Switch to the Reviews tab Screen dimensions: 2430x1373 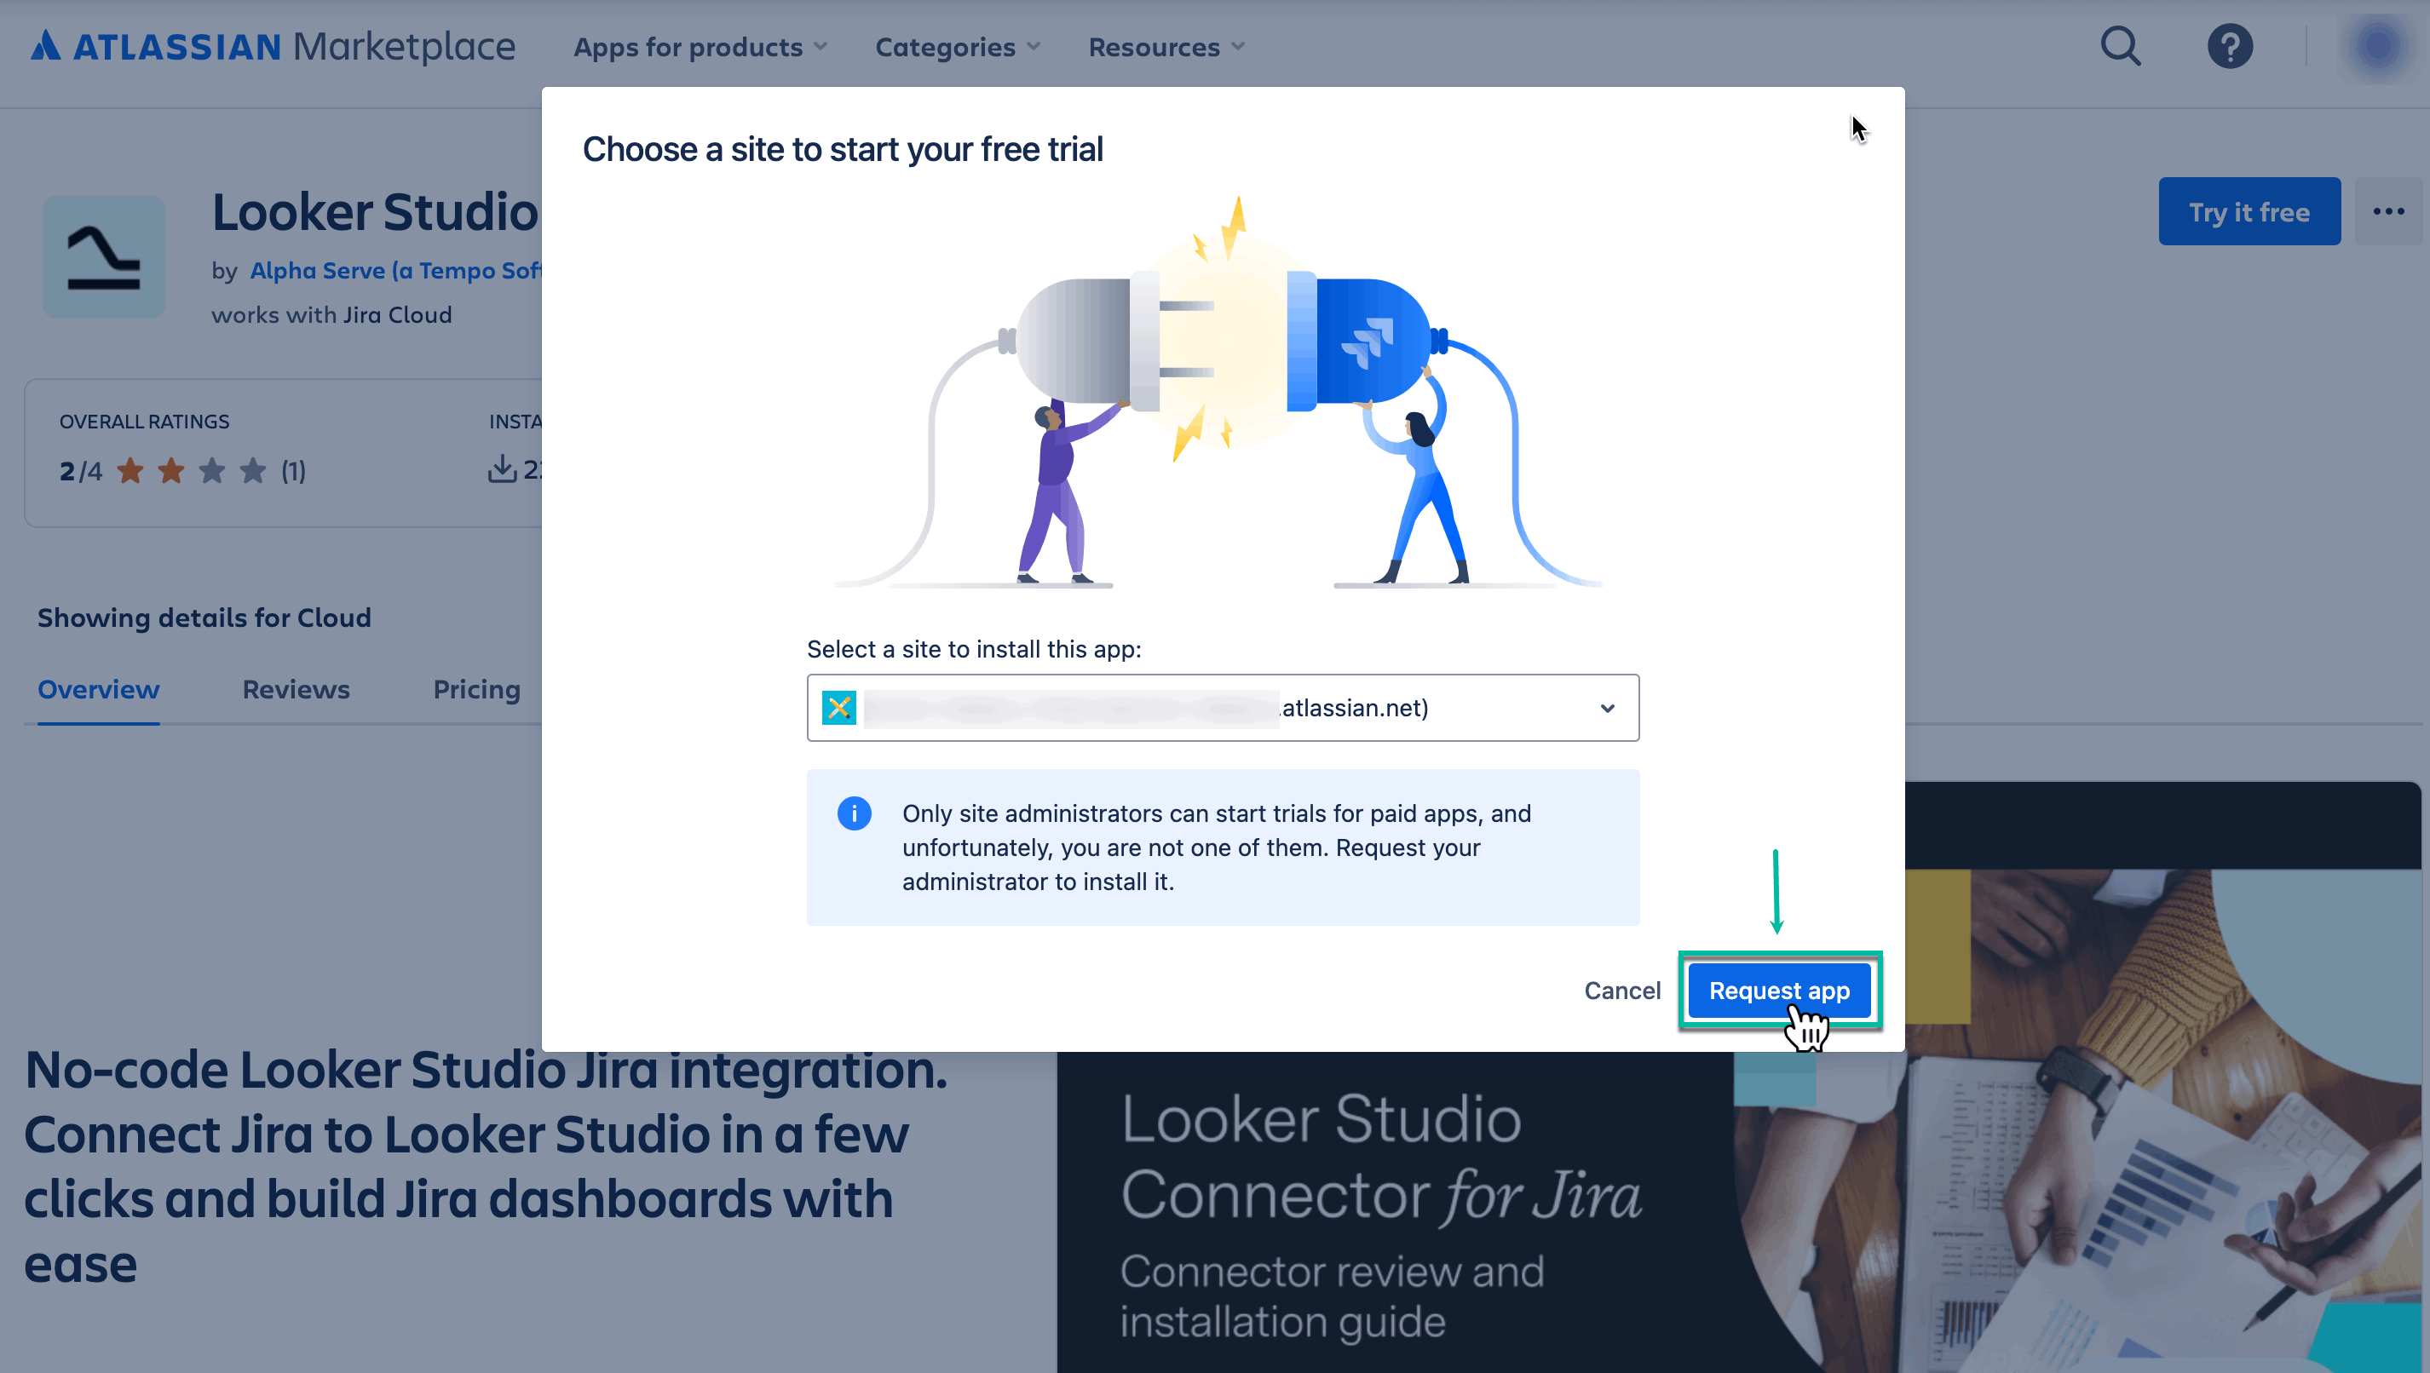pos(297,689)
